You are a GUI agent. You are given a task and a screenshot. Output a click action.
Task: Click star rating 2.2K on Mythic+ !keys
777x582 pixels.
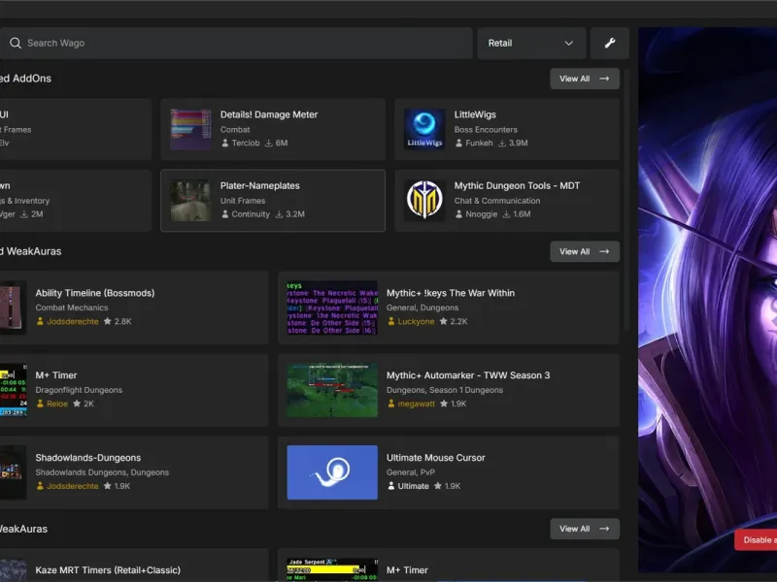click(x=454, y=321)
